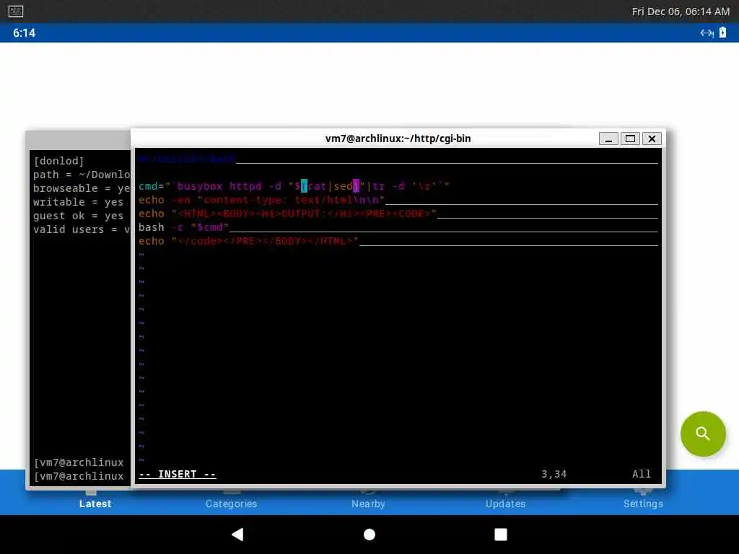Click the date and time in top bar
739x554 pixels.
tap(681, 12)
